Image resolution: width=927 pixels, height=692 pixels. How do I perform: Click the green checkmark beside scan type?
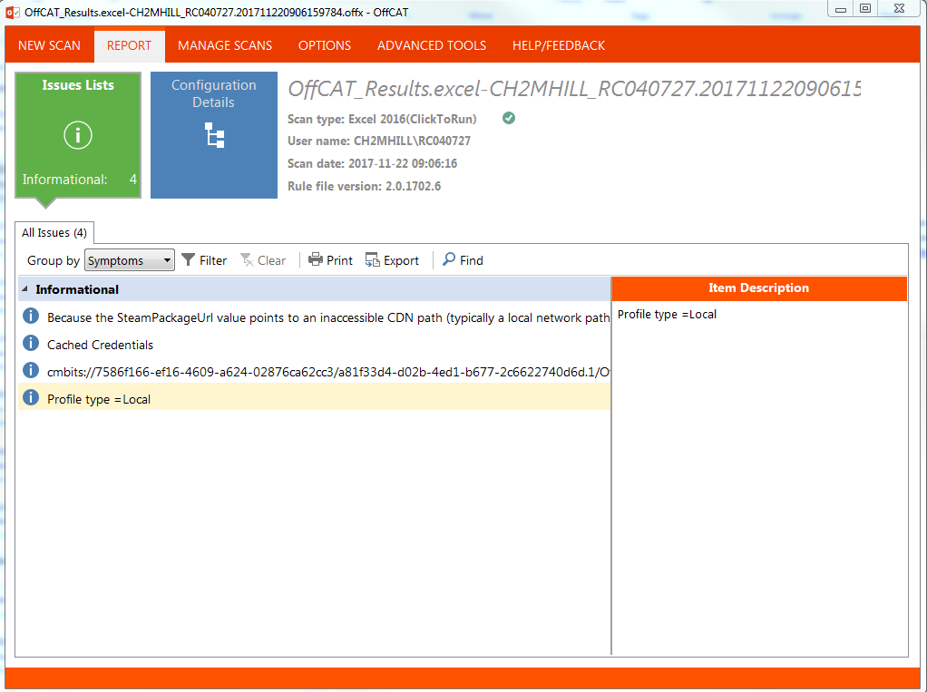tap(509, 118)
